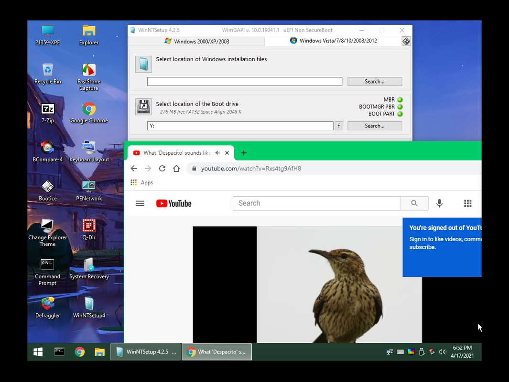Switch to What 'Despacito' taskbar window

point(217,352)
